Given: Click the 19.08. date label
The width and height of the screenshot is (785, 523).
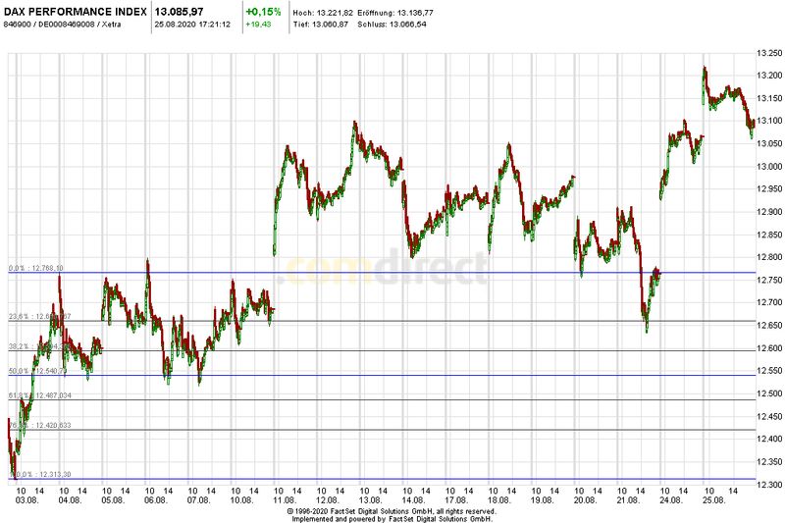Looking at the screenshot, I should 543,500.
